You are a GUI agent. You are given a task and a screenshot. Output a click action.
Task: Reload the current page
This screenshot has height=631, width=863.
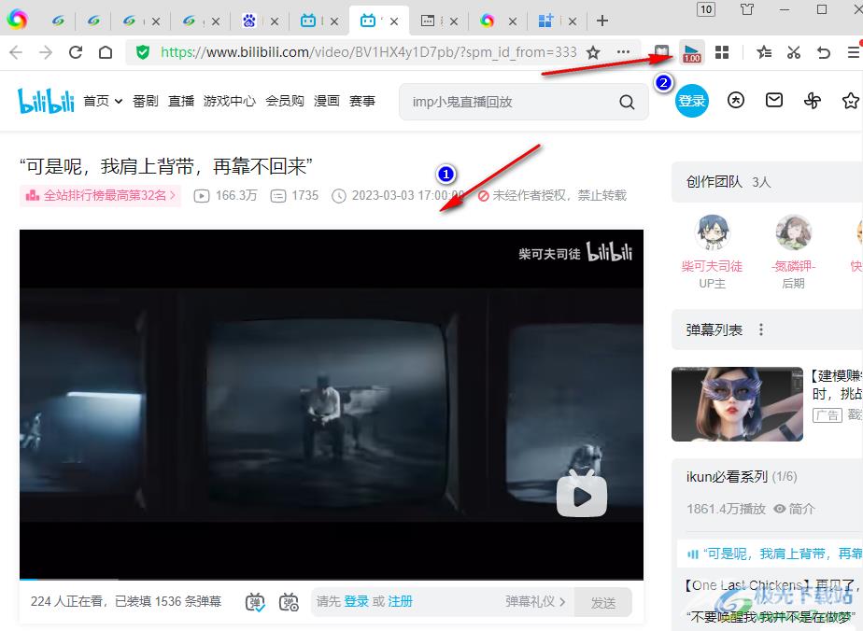point(76,52)
